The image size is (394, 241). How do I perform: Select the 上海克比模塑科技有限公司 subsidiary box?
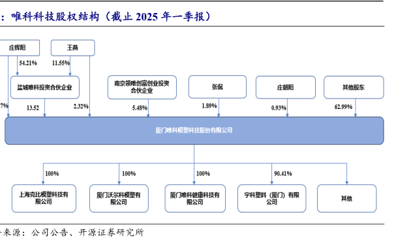click(x=44, y=199)
